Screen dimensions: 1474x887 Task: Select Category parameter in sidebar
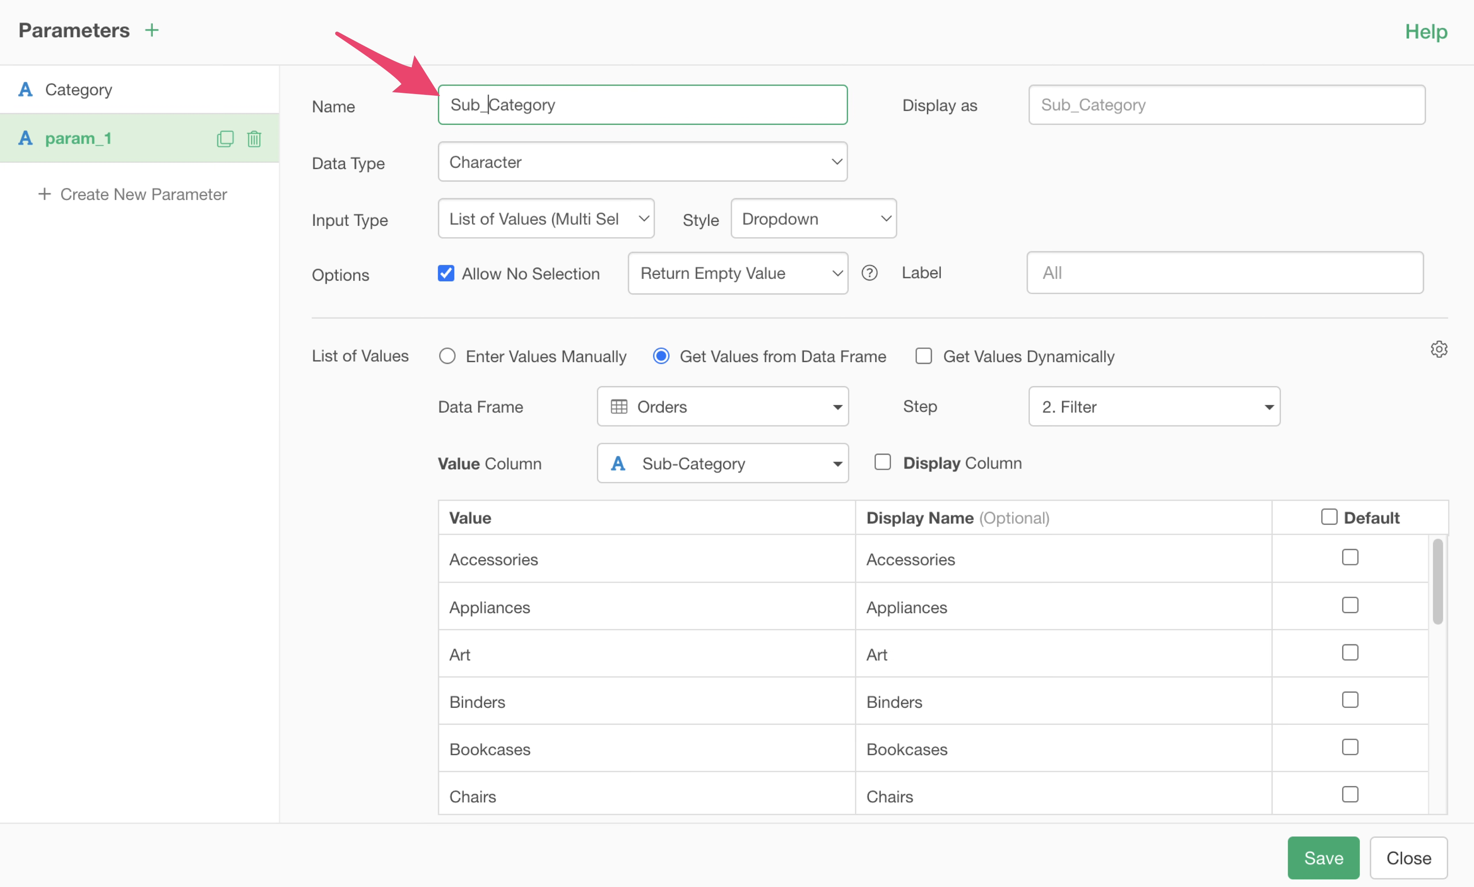coord(139,90)
